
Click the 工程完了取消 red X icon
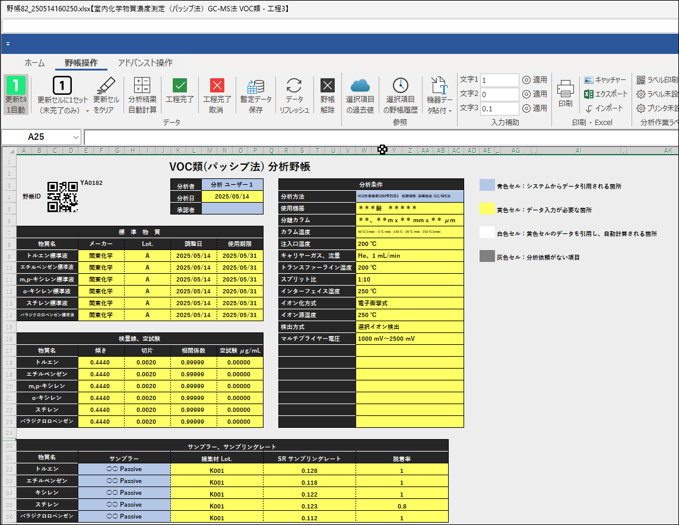click(x=217, y=86)
